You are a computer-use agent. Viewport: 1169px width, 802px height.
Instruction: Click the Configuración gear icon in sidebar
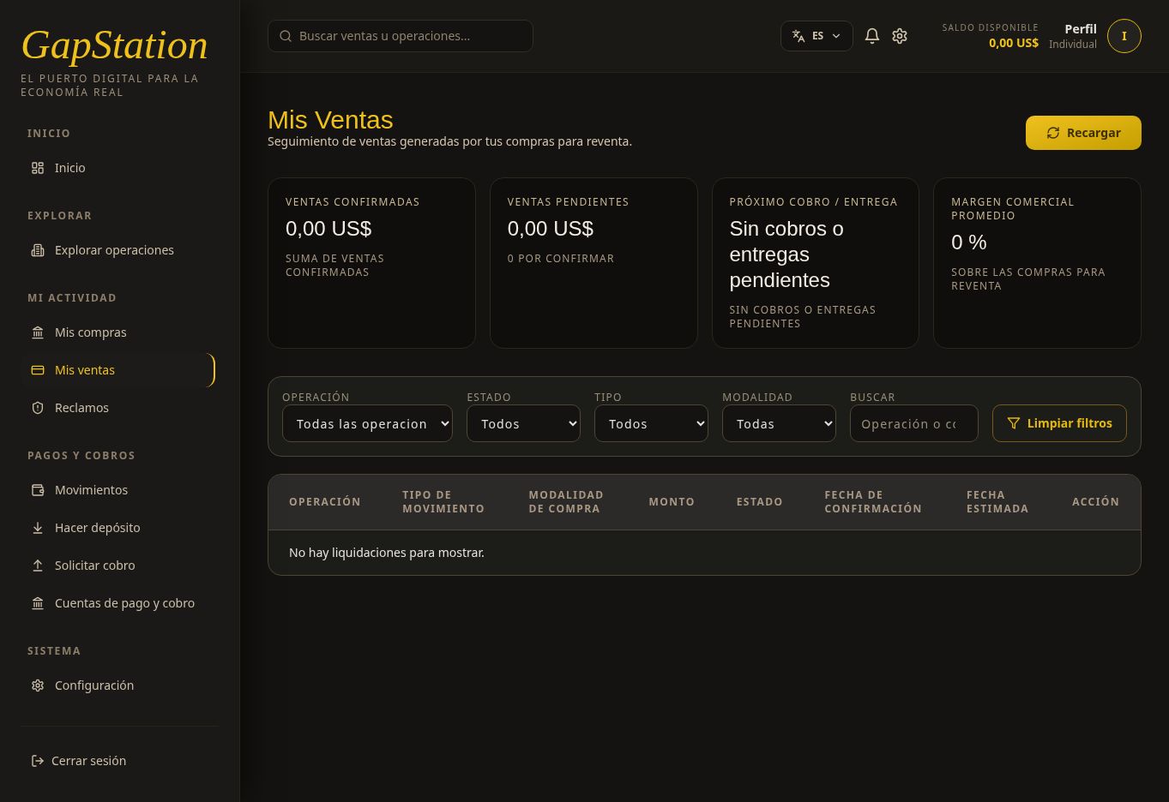(x=38, y=685)
